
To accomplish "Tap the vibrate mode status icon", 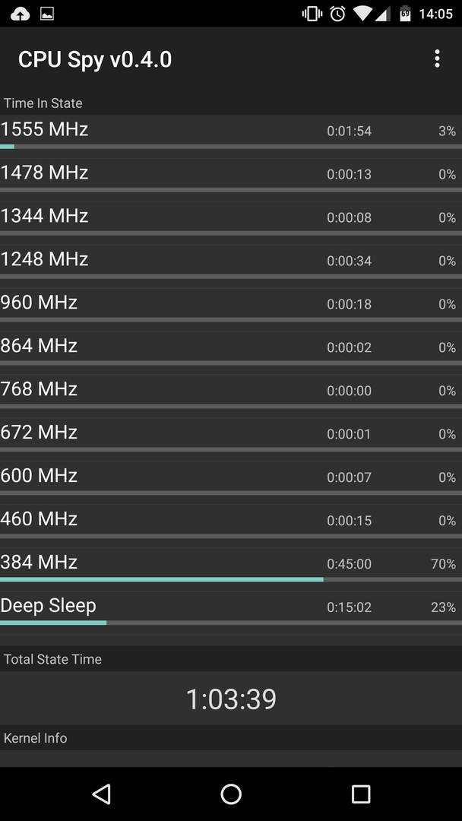I will point(312,14).
